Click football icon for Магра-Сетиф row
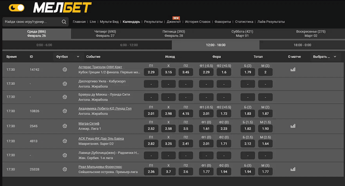Screen dimensions: 345x186 point(65,126)
